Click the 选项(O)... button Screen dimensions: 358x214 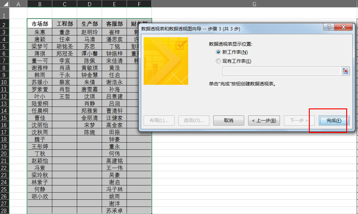(193, 120)
